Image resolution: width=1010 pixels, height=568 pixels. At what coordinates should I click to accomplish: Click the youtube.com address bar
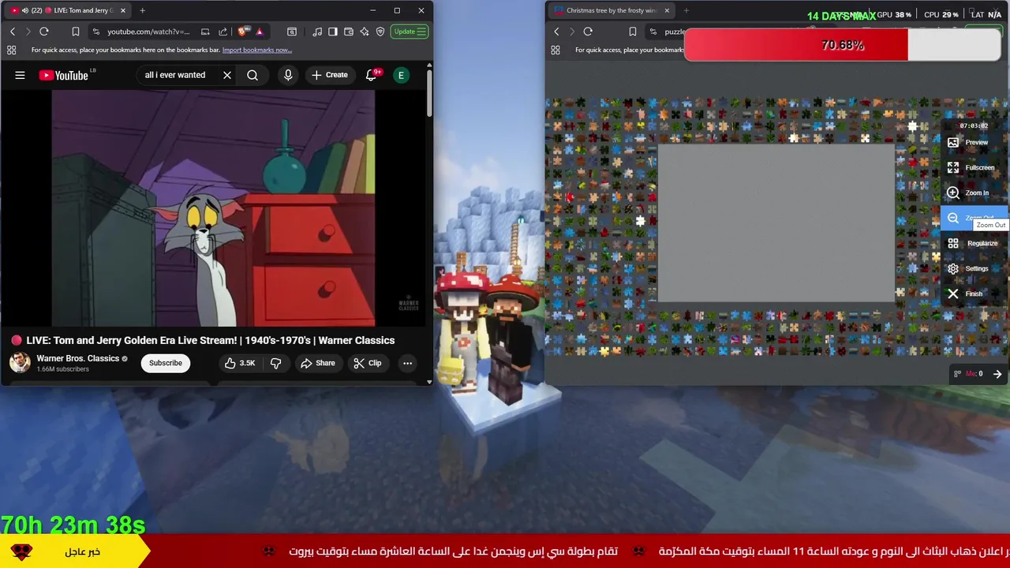tap(148, 32)
